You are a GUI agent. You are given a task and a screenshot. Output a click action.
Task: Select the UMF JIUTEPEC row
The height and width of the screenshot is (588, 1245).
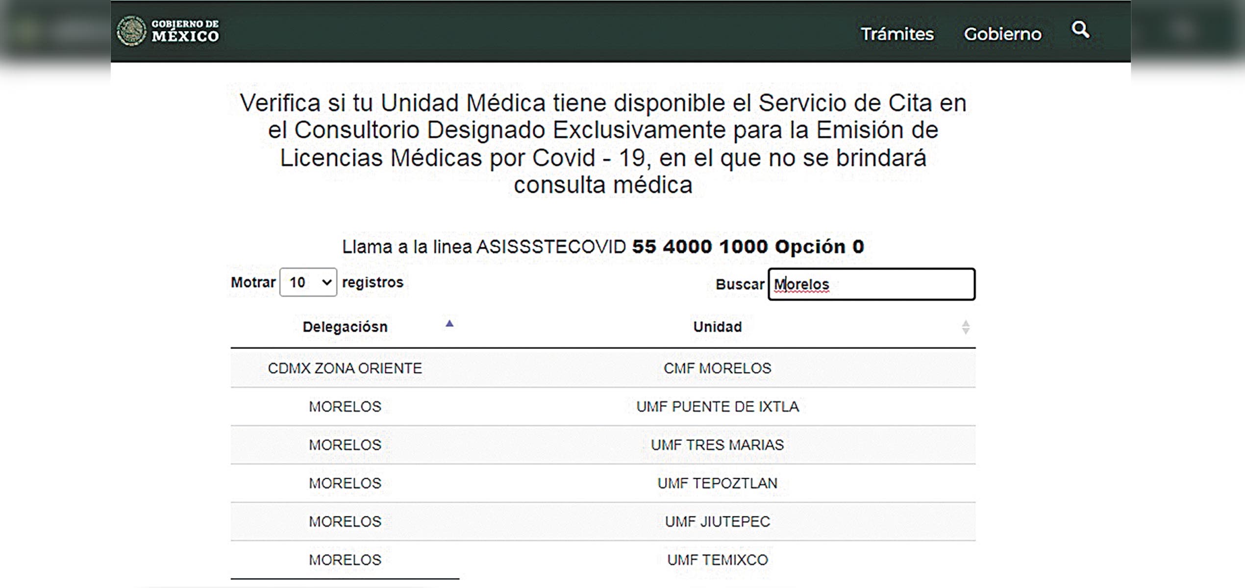(x=717, y=521)
